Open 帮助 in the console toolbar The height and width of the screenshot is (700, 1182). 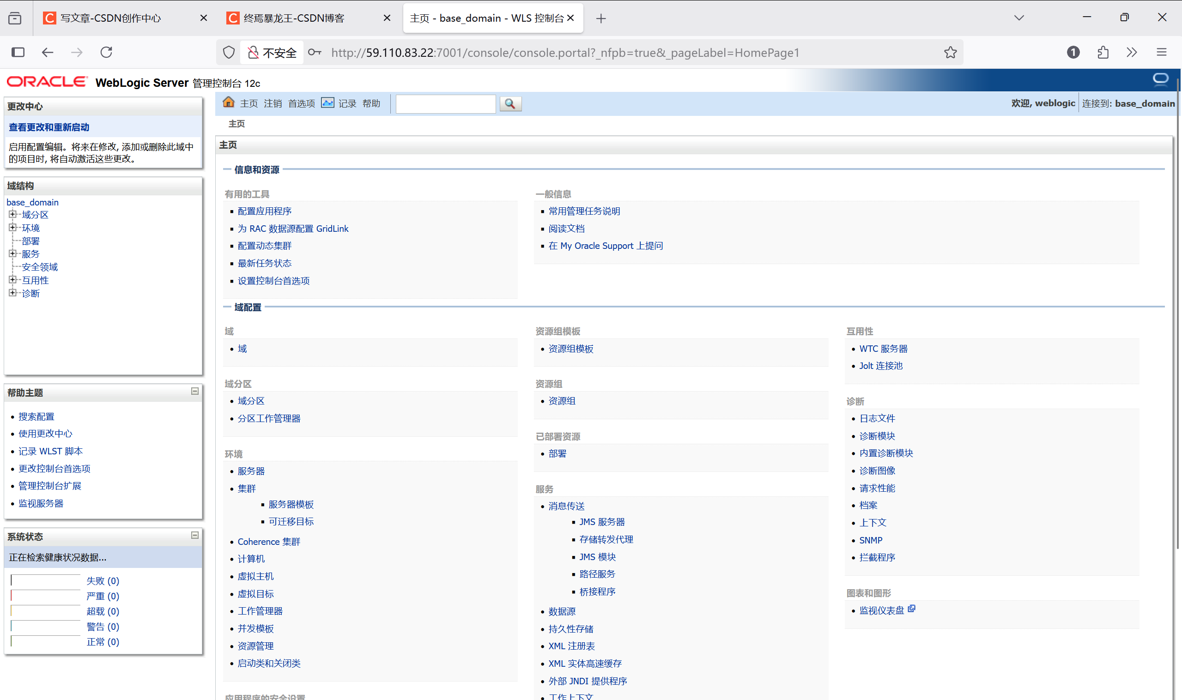click(371, 103)
